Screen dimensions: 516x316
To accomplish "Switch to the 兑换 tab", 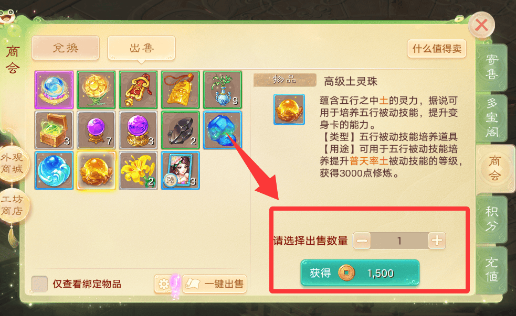I will click(66, 48).
